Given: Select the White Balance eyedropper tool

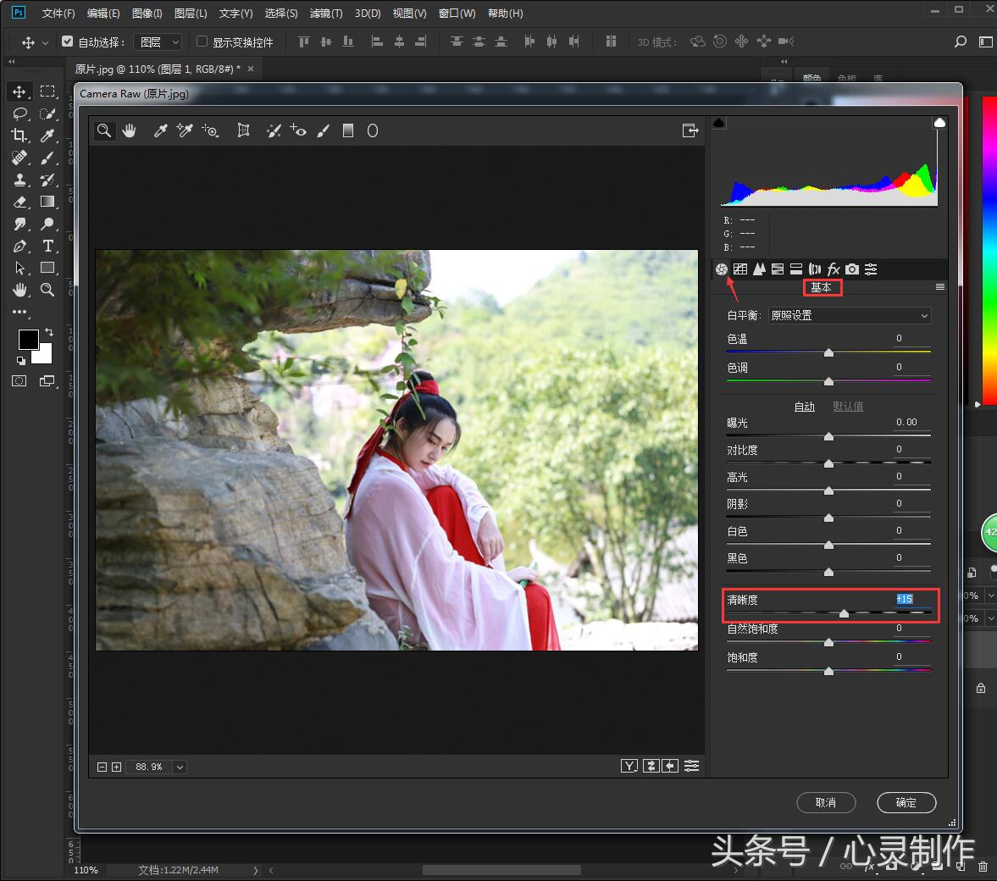Looking at the screenshot, I should [x=160, y=130].
